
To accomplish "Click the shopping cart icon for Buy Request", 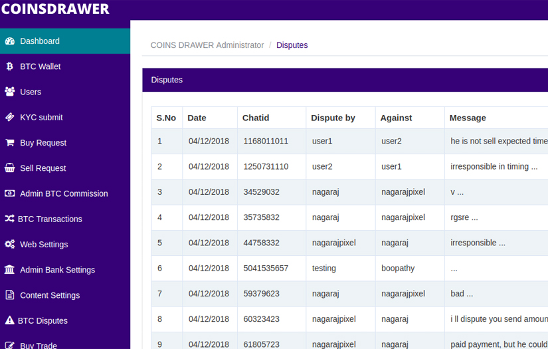I will [10, 143].
